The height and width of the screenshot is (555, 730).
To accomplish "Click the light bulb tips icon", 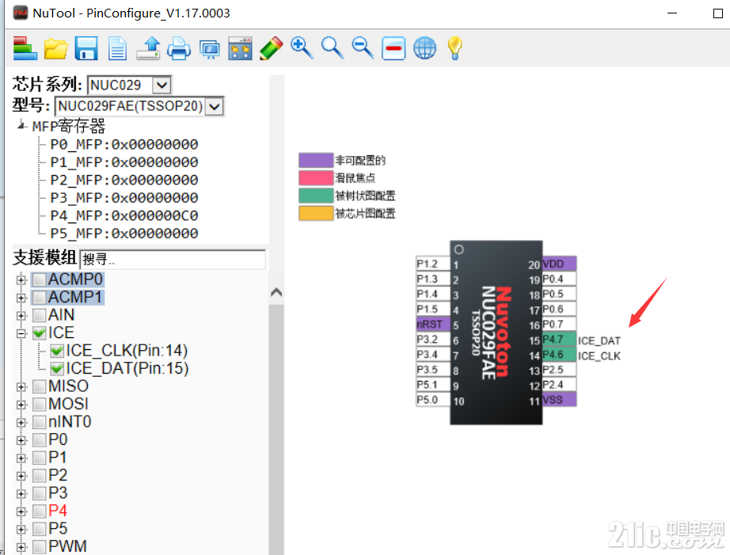I will click(x=454, y=48).
